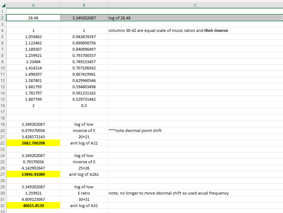The width and height of the screenshot is (283, 213).
Task: Select the column A header
Action: (x=33, y=5)
